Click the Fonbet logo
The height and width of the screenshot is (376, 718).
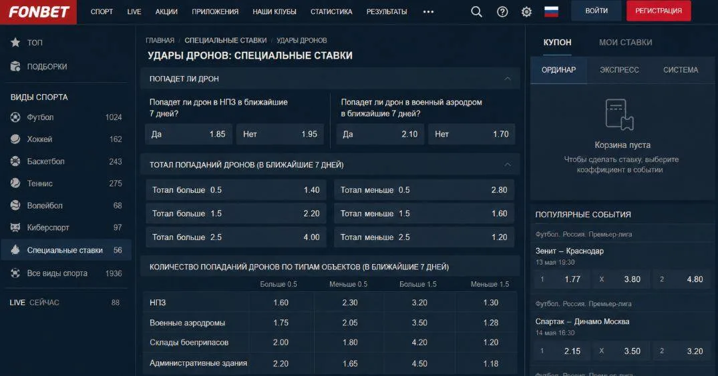pyautogui.click(x=39, y=12)
